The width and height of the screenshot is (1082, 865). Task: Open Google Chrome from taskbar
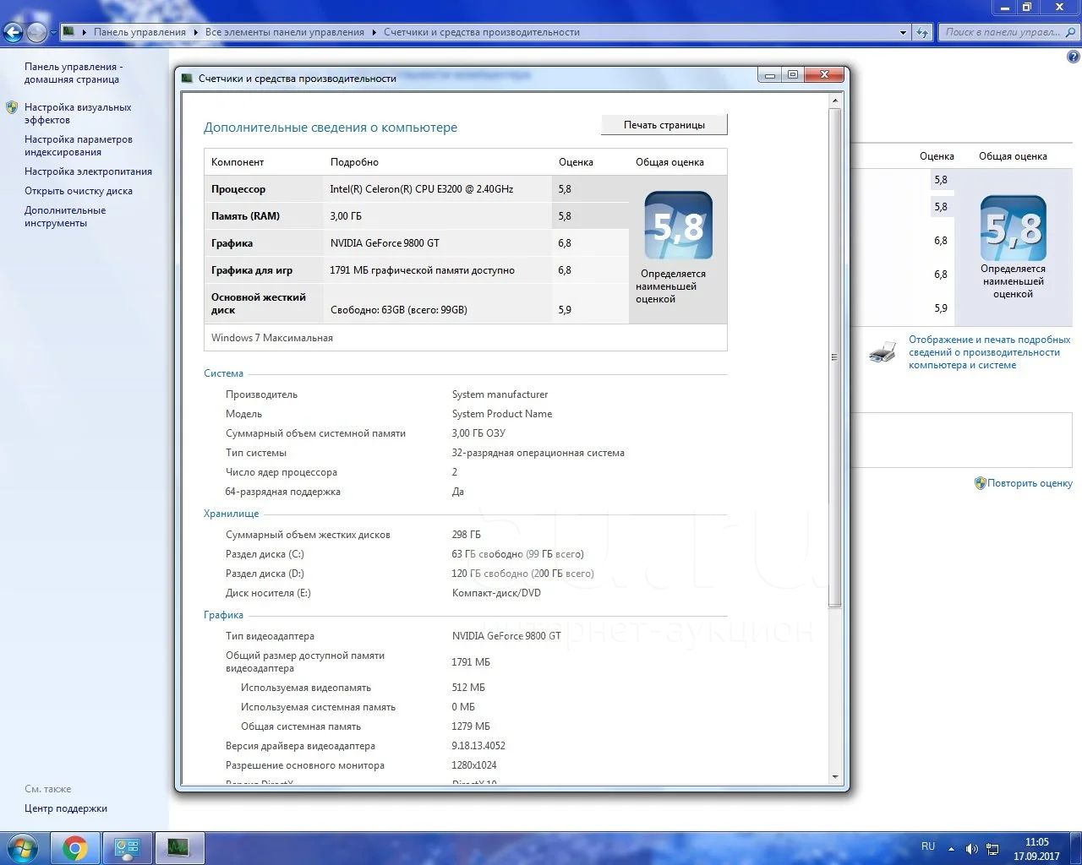75,848
